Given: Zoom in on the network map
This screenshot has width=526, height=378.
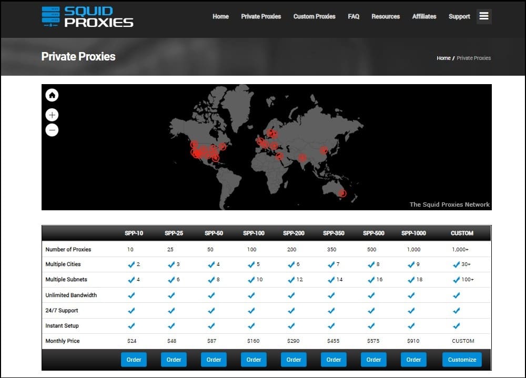Looking at the screenshot, I should pos(52,115).
